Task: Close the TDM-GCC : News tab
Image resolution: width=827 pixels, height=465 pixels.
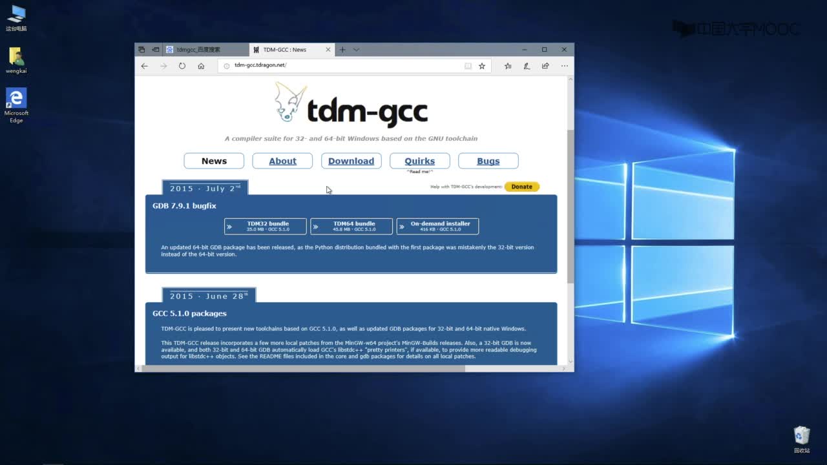Action: 328,50
